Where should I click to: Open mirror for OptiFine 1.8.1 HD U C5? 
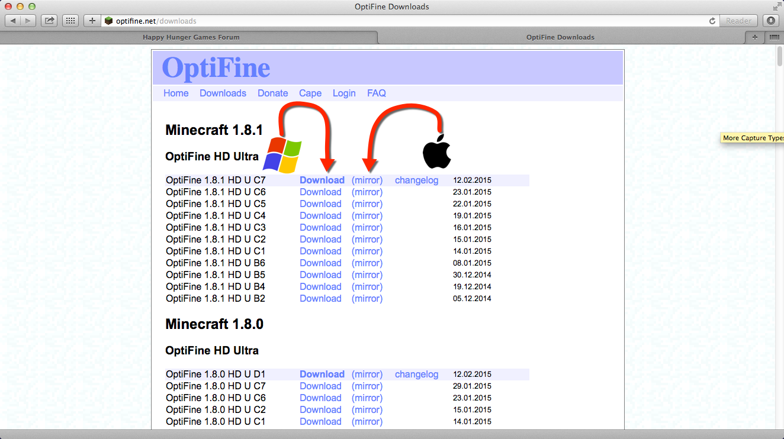click(x=367, y=204)
